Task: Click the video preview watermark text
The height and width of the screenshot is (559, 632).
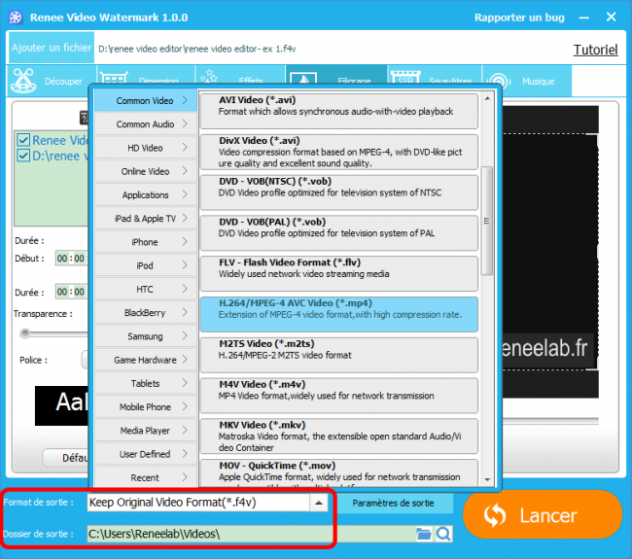Action: (x=544, y=349)
